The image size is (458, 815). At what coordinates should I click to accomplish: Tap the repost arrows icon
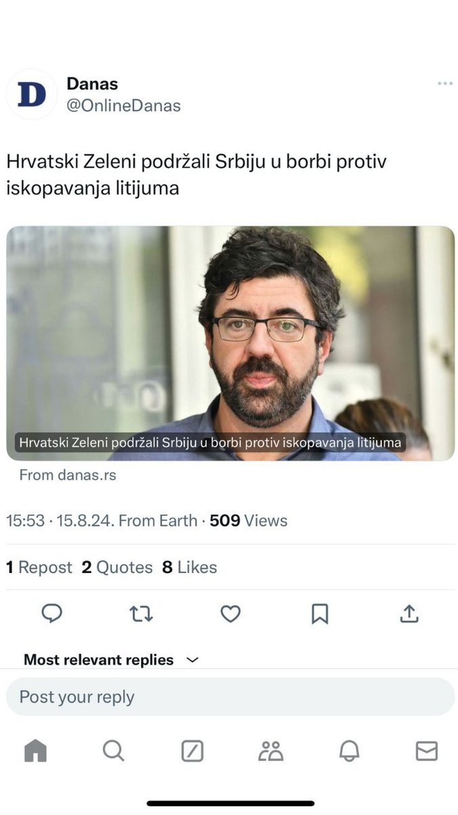click(141, 614)
